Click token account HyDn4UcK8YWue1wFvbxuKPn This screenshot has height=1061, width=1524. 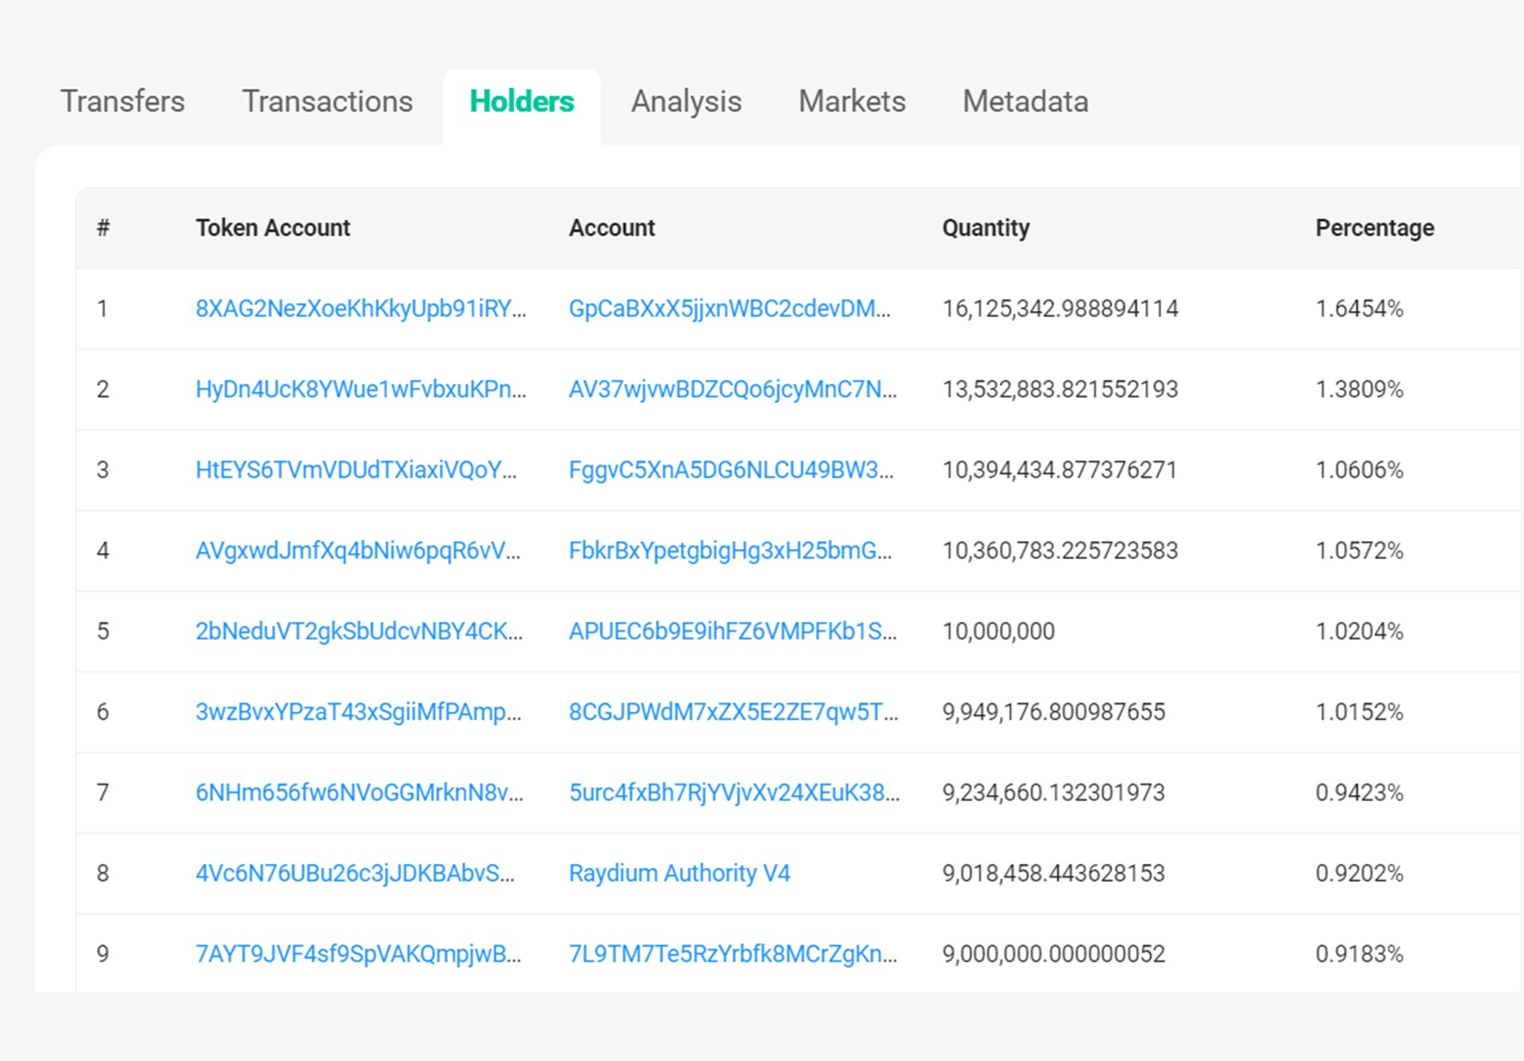click(x=361, y=389)
